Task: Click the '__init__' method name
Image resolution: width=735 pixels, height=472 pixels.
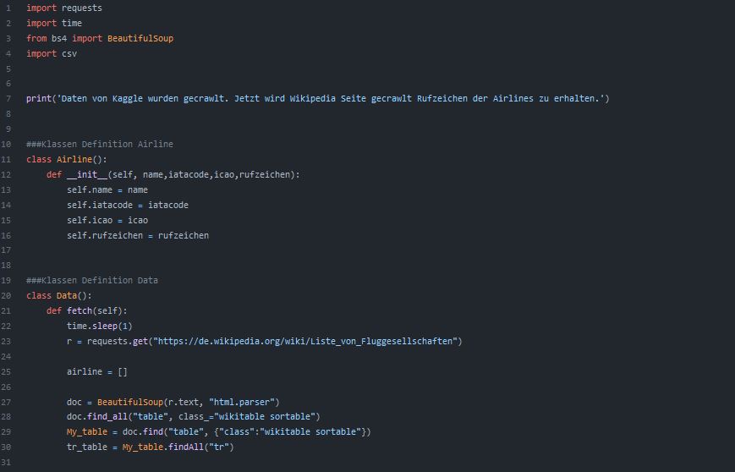Action: (87, 174)
